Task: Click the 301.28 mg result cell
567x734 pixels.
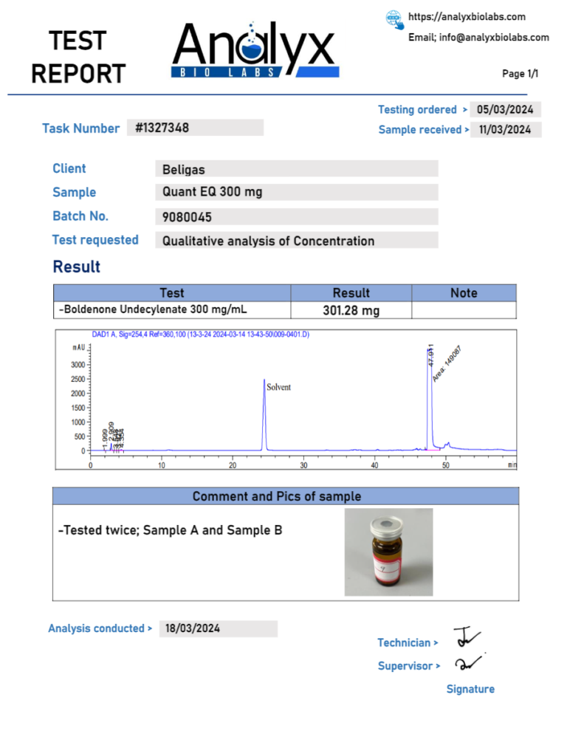Action: (x=351, y=310)
